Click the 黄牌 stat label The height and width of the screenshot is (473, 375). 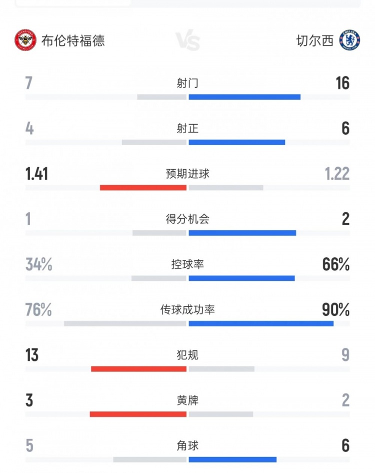pyautogui.click(x=187, y=400)
